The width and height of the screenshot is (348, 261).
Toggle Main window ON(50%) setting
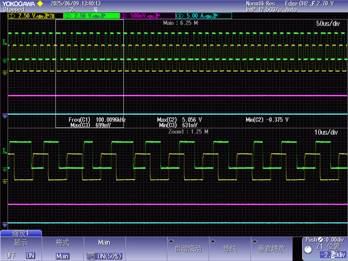(104, 256)
